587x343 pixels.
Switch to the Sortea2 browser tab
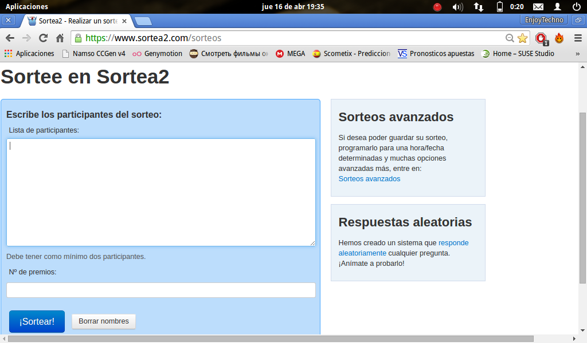pyautogui.click(x=72, y=21)
